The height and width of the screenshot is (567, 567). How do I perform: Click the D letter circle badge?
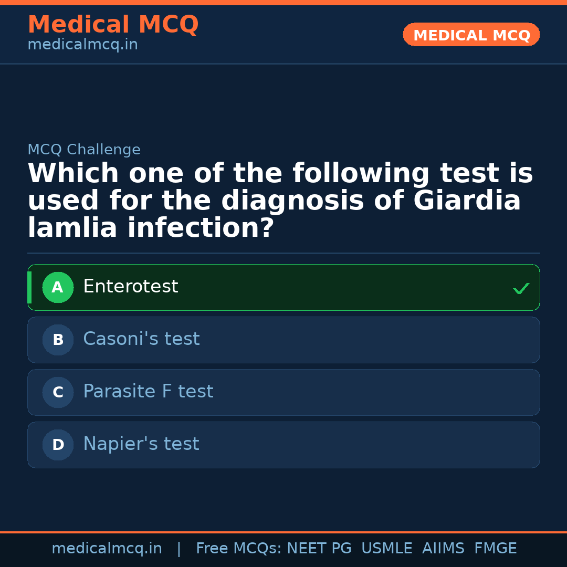[x=58, y=445]
